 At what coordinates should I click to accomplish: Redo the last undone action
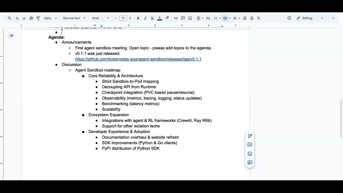click(24, 18)
